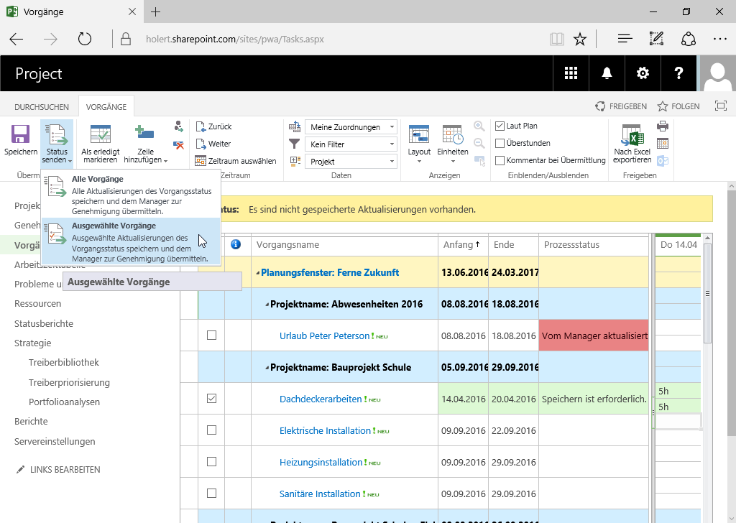
Task: Click the FREIGEBEN share button
Action: click(620, 106)
